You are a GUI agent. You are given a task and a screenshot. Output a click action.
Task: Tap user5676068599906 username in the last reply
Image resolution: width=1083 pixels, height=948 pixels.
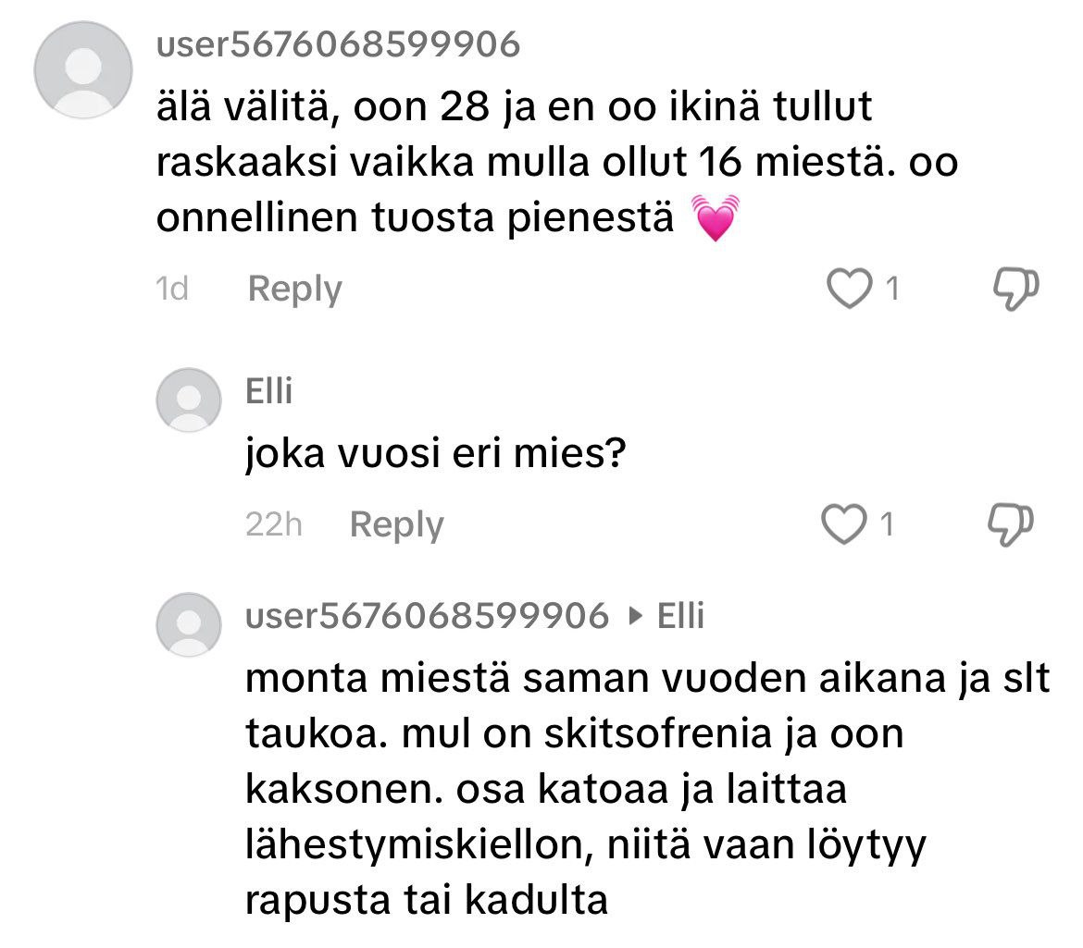coord(427,615)
